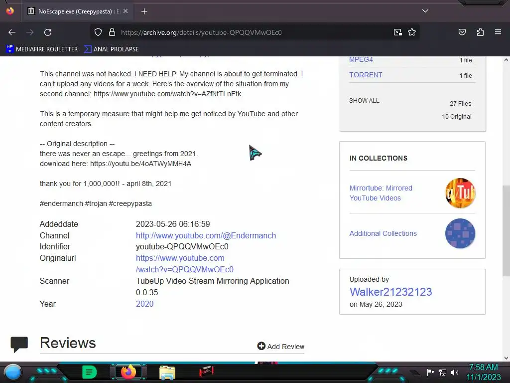Open the second bookmark on the bookmarks toolbar
Screen dimensions: 510x383
click(111, 49)
